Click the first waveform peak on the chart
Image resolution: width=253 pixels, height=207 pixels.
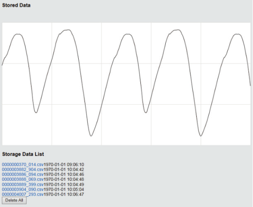coord(17,34)
